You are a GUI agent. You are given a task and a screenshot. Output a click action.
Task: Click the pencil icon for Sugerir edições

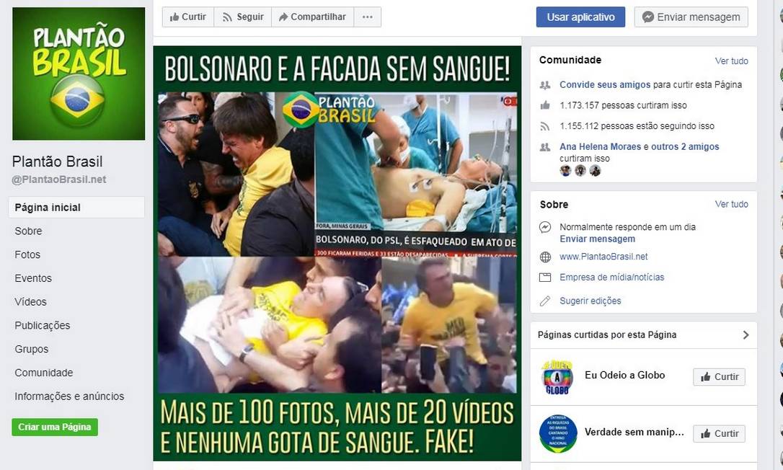(x=545, y=301)
